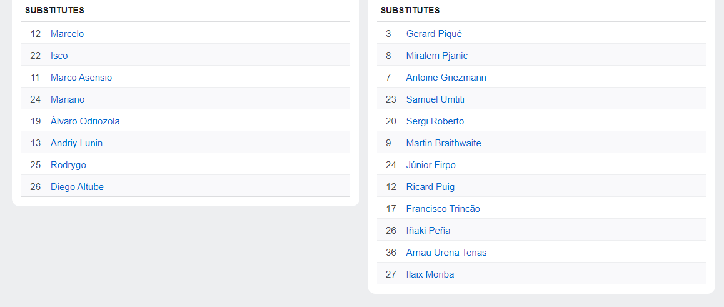Open Marcelo's player page
The height and width of the screenshot is (307, 724).
67,34
